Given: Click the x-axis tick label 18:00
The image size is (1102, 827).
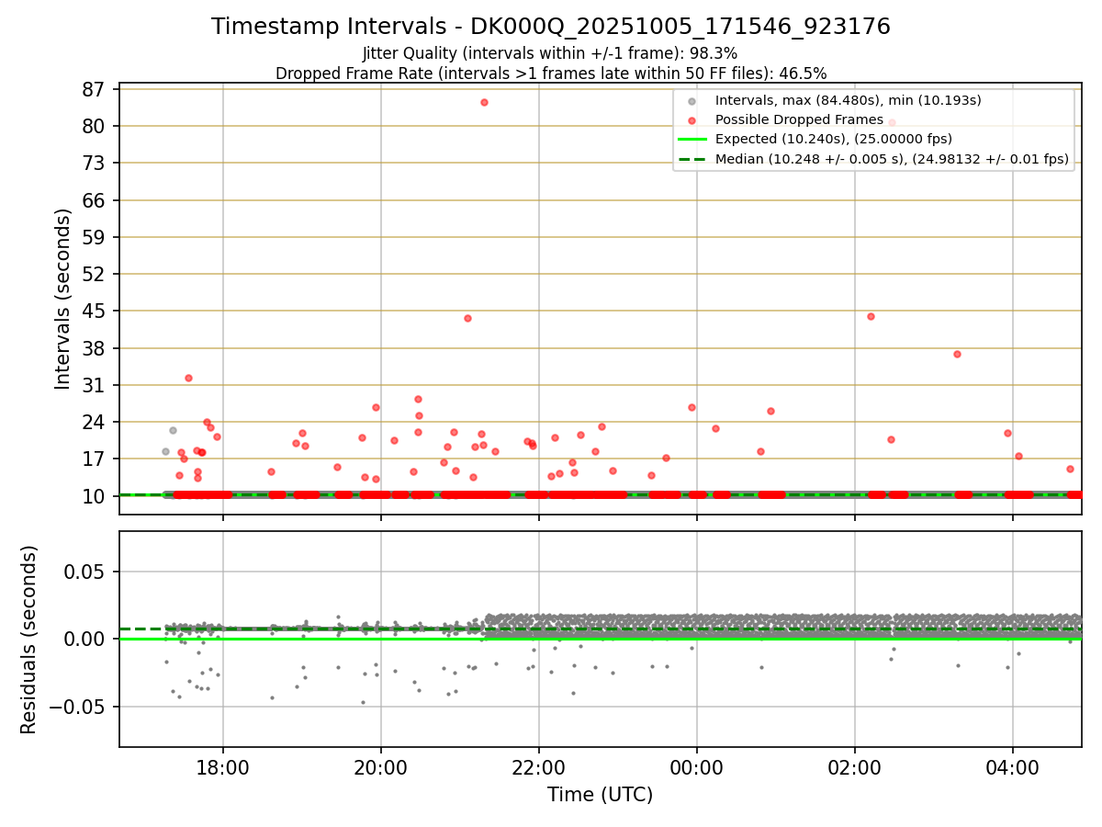Looking at the screenshot, I should pyautogui.click(x=223, y=766).
